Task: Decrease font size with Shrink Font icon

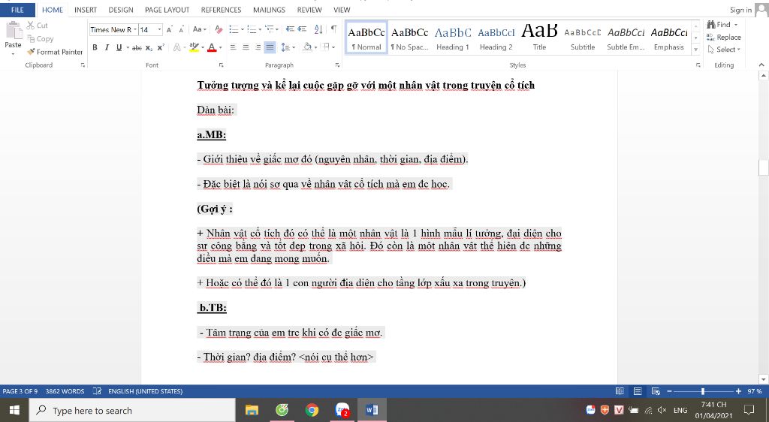Action: [x=181, y=30]
